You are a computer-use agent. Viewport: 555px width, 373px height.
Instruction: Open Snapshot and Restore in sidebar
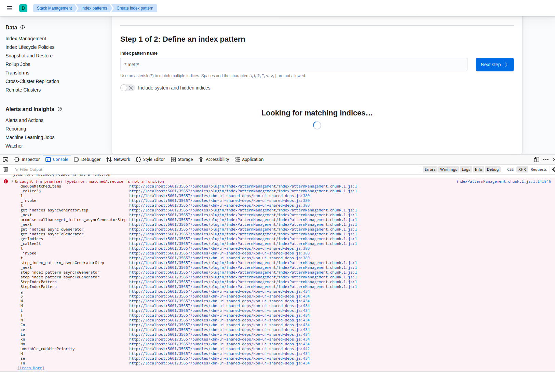point(29,56)
